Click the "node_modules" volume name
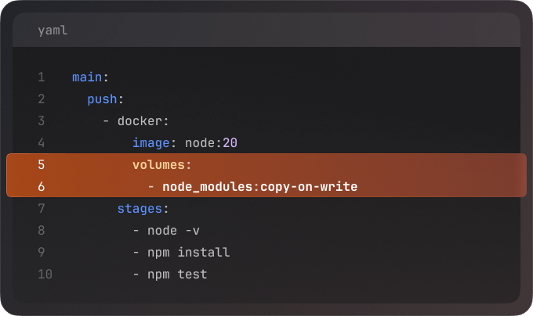This screenshot has width=533, height=316. coord(207,187)
